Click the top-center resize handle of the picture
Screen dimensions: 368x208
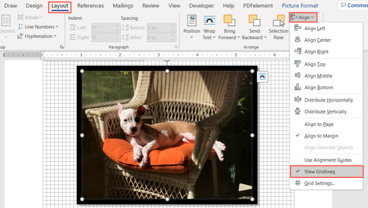click(x=167, y=71)
